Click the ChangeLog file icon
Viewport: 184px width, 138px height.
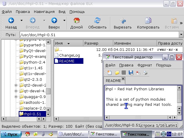pyautogui.click(x=56, y=55)
